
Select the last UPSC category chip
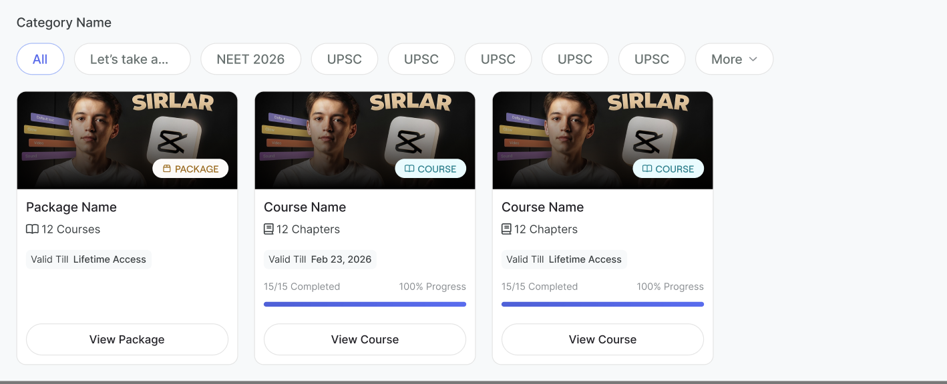point(651,59)
